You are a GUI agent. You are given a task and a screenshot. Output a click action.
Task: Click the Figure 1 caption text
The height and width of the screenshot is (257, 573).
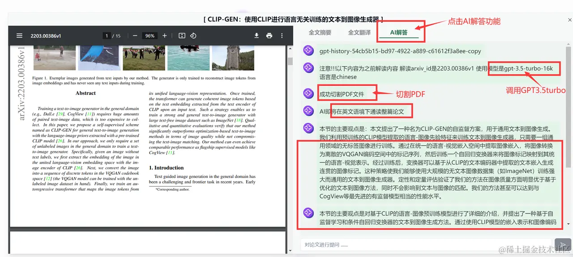click(144, 80)
